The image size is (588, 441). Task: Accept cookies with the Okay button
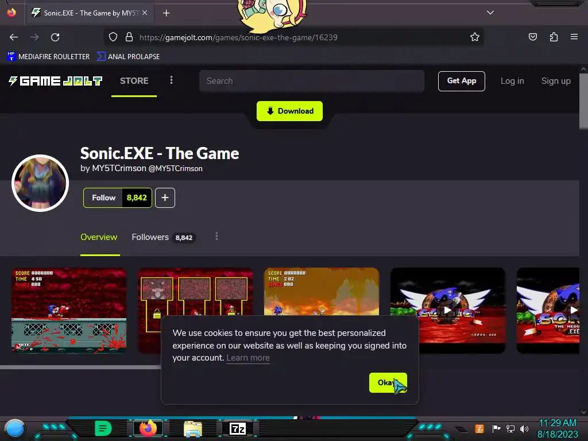tap(388, 382)
